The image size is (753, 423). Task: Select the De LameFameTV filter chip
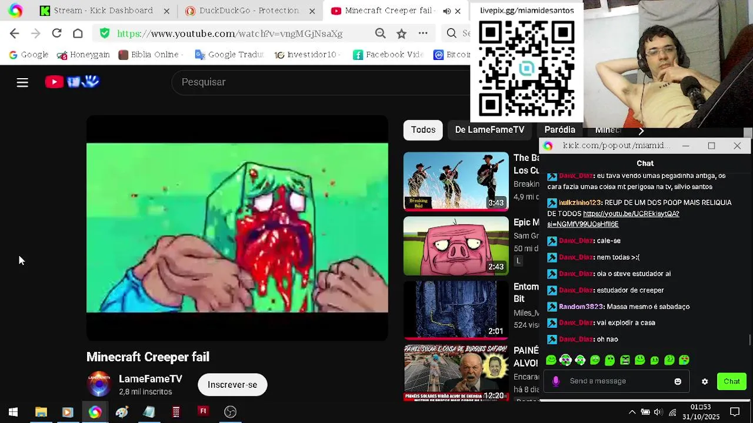[x=489, y=130]
